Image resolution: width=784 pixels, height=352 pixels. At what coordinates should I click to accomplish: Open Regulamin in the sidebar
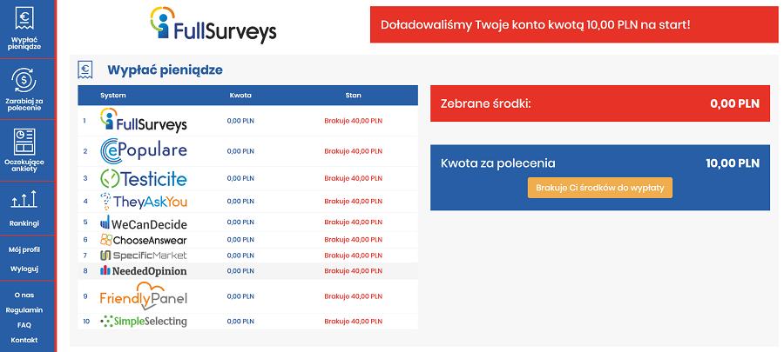24,309
